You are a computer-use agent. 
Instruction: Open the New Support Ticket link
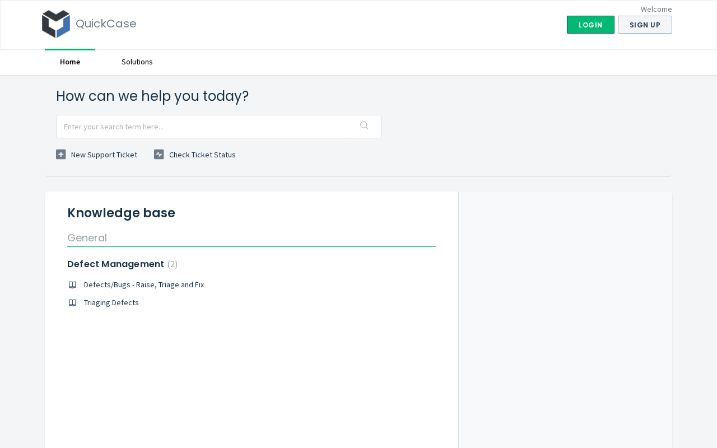pos(104,155)
